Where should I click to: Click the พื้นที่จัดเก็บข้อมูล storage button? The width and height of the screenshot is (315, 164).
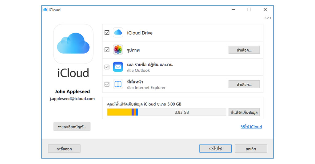point(244,113)
